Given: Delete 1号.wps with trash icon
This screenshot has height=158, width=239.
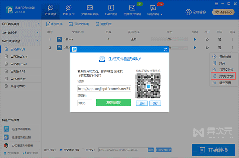Looking at the screenshot, I should point(220,39).
